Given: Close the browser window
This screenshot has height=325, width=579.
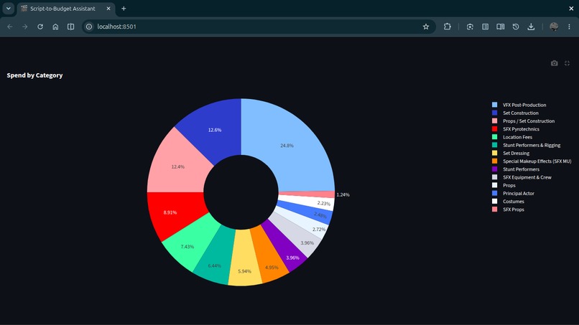Looking at the screenshot, I should point(571,8).
